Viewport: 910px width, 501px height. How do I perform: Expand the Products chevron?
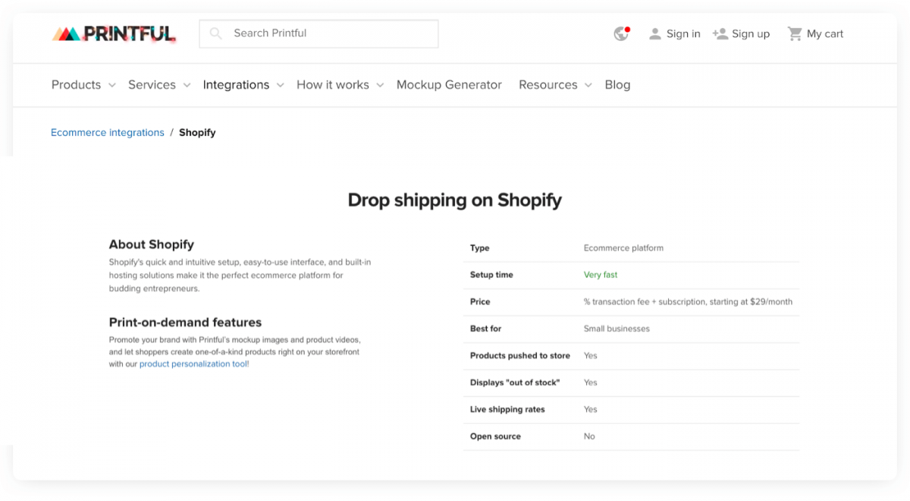pos(112,86)
